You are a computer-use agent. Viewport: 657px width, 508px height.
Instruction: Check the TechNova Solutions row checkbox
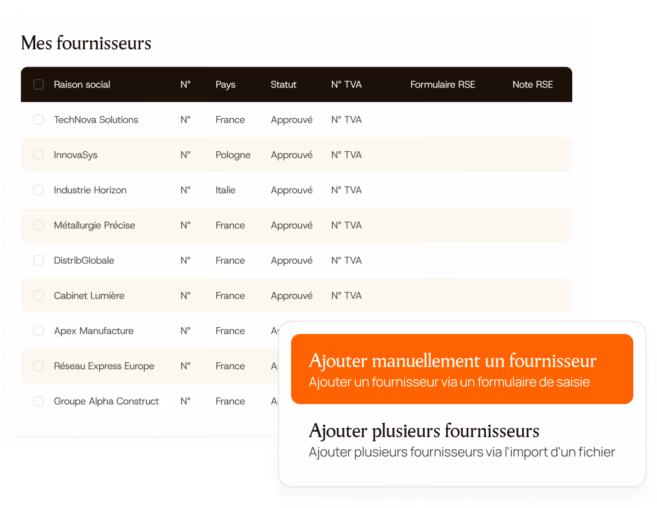point(39,120)
